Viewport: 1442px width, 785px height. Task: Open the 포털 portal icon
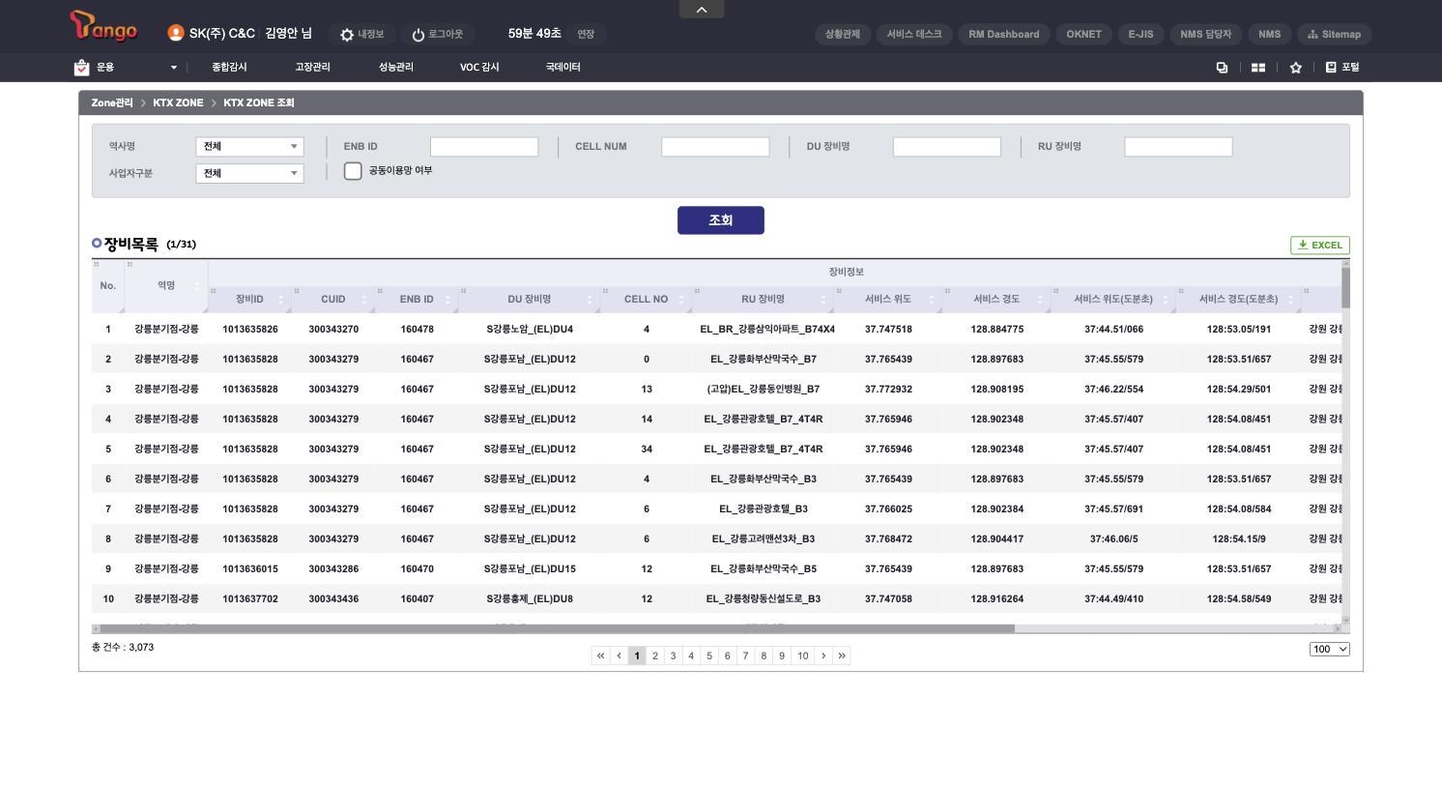tap(1341, 68)
